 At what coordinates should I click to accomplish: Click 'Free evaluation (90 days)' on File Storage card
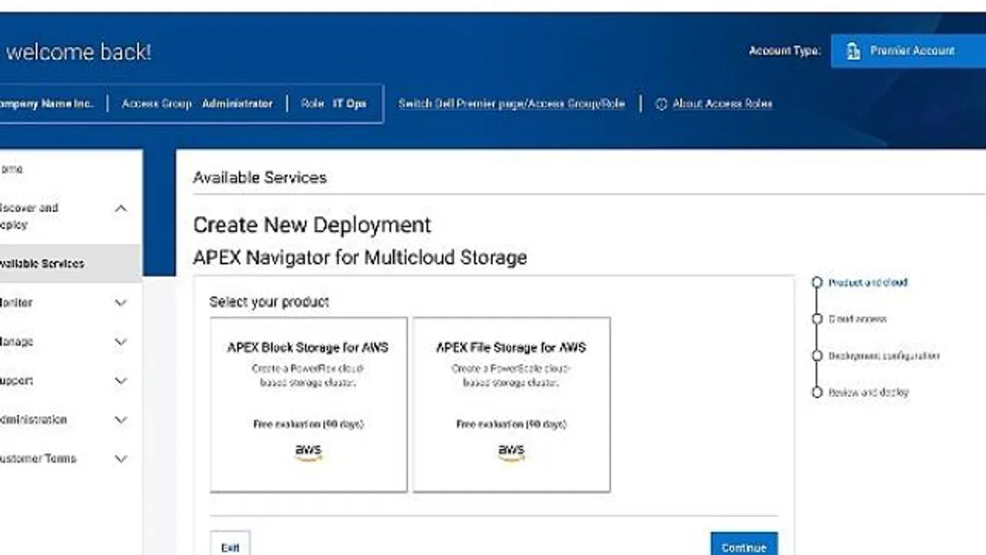point(511,424)
